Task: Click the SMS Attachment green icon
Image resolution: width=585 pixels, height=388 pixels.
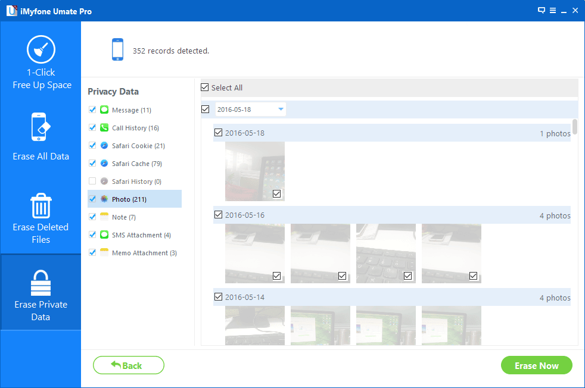Action: (x=104, y=235)
